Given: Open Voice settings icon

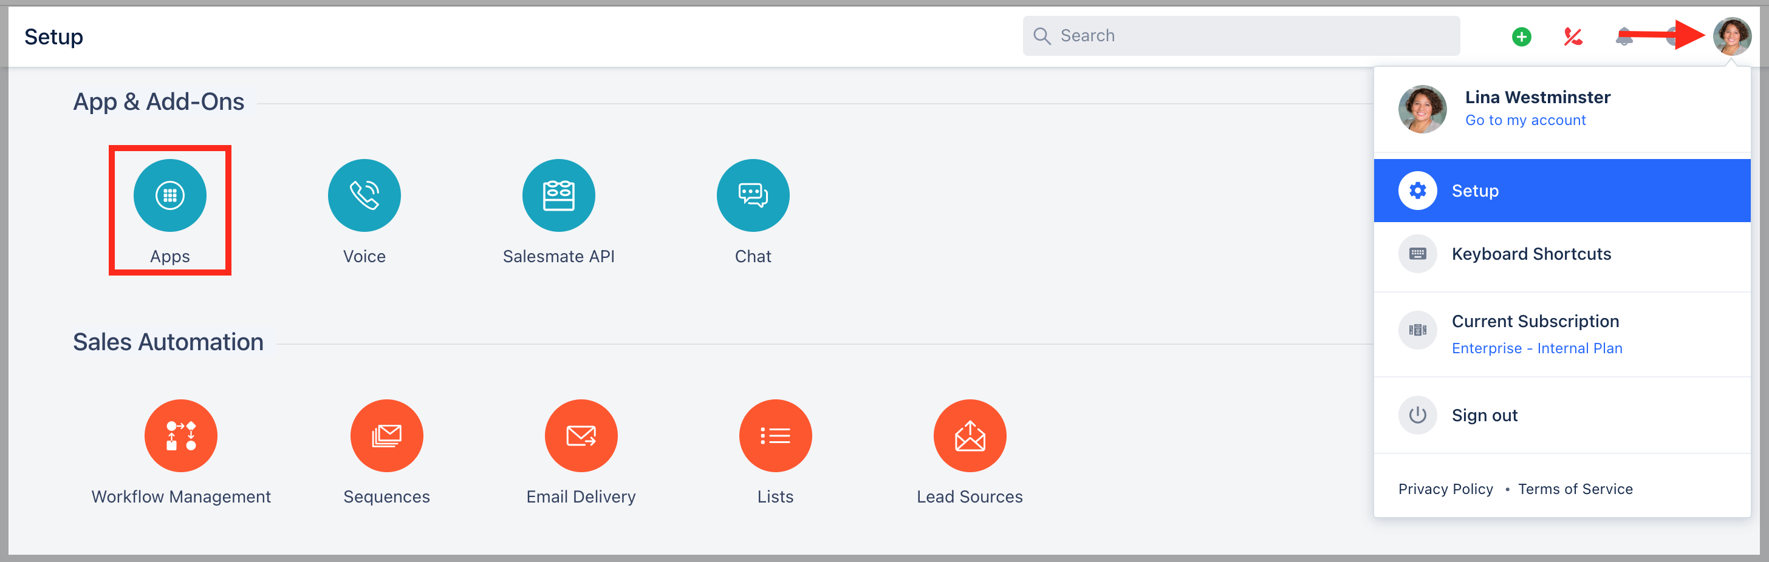Looking at the screenshot, I should pyautogui.click(x=364, y=195).
